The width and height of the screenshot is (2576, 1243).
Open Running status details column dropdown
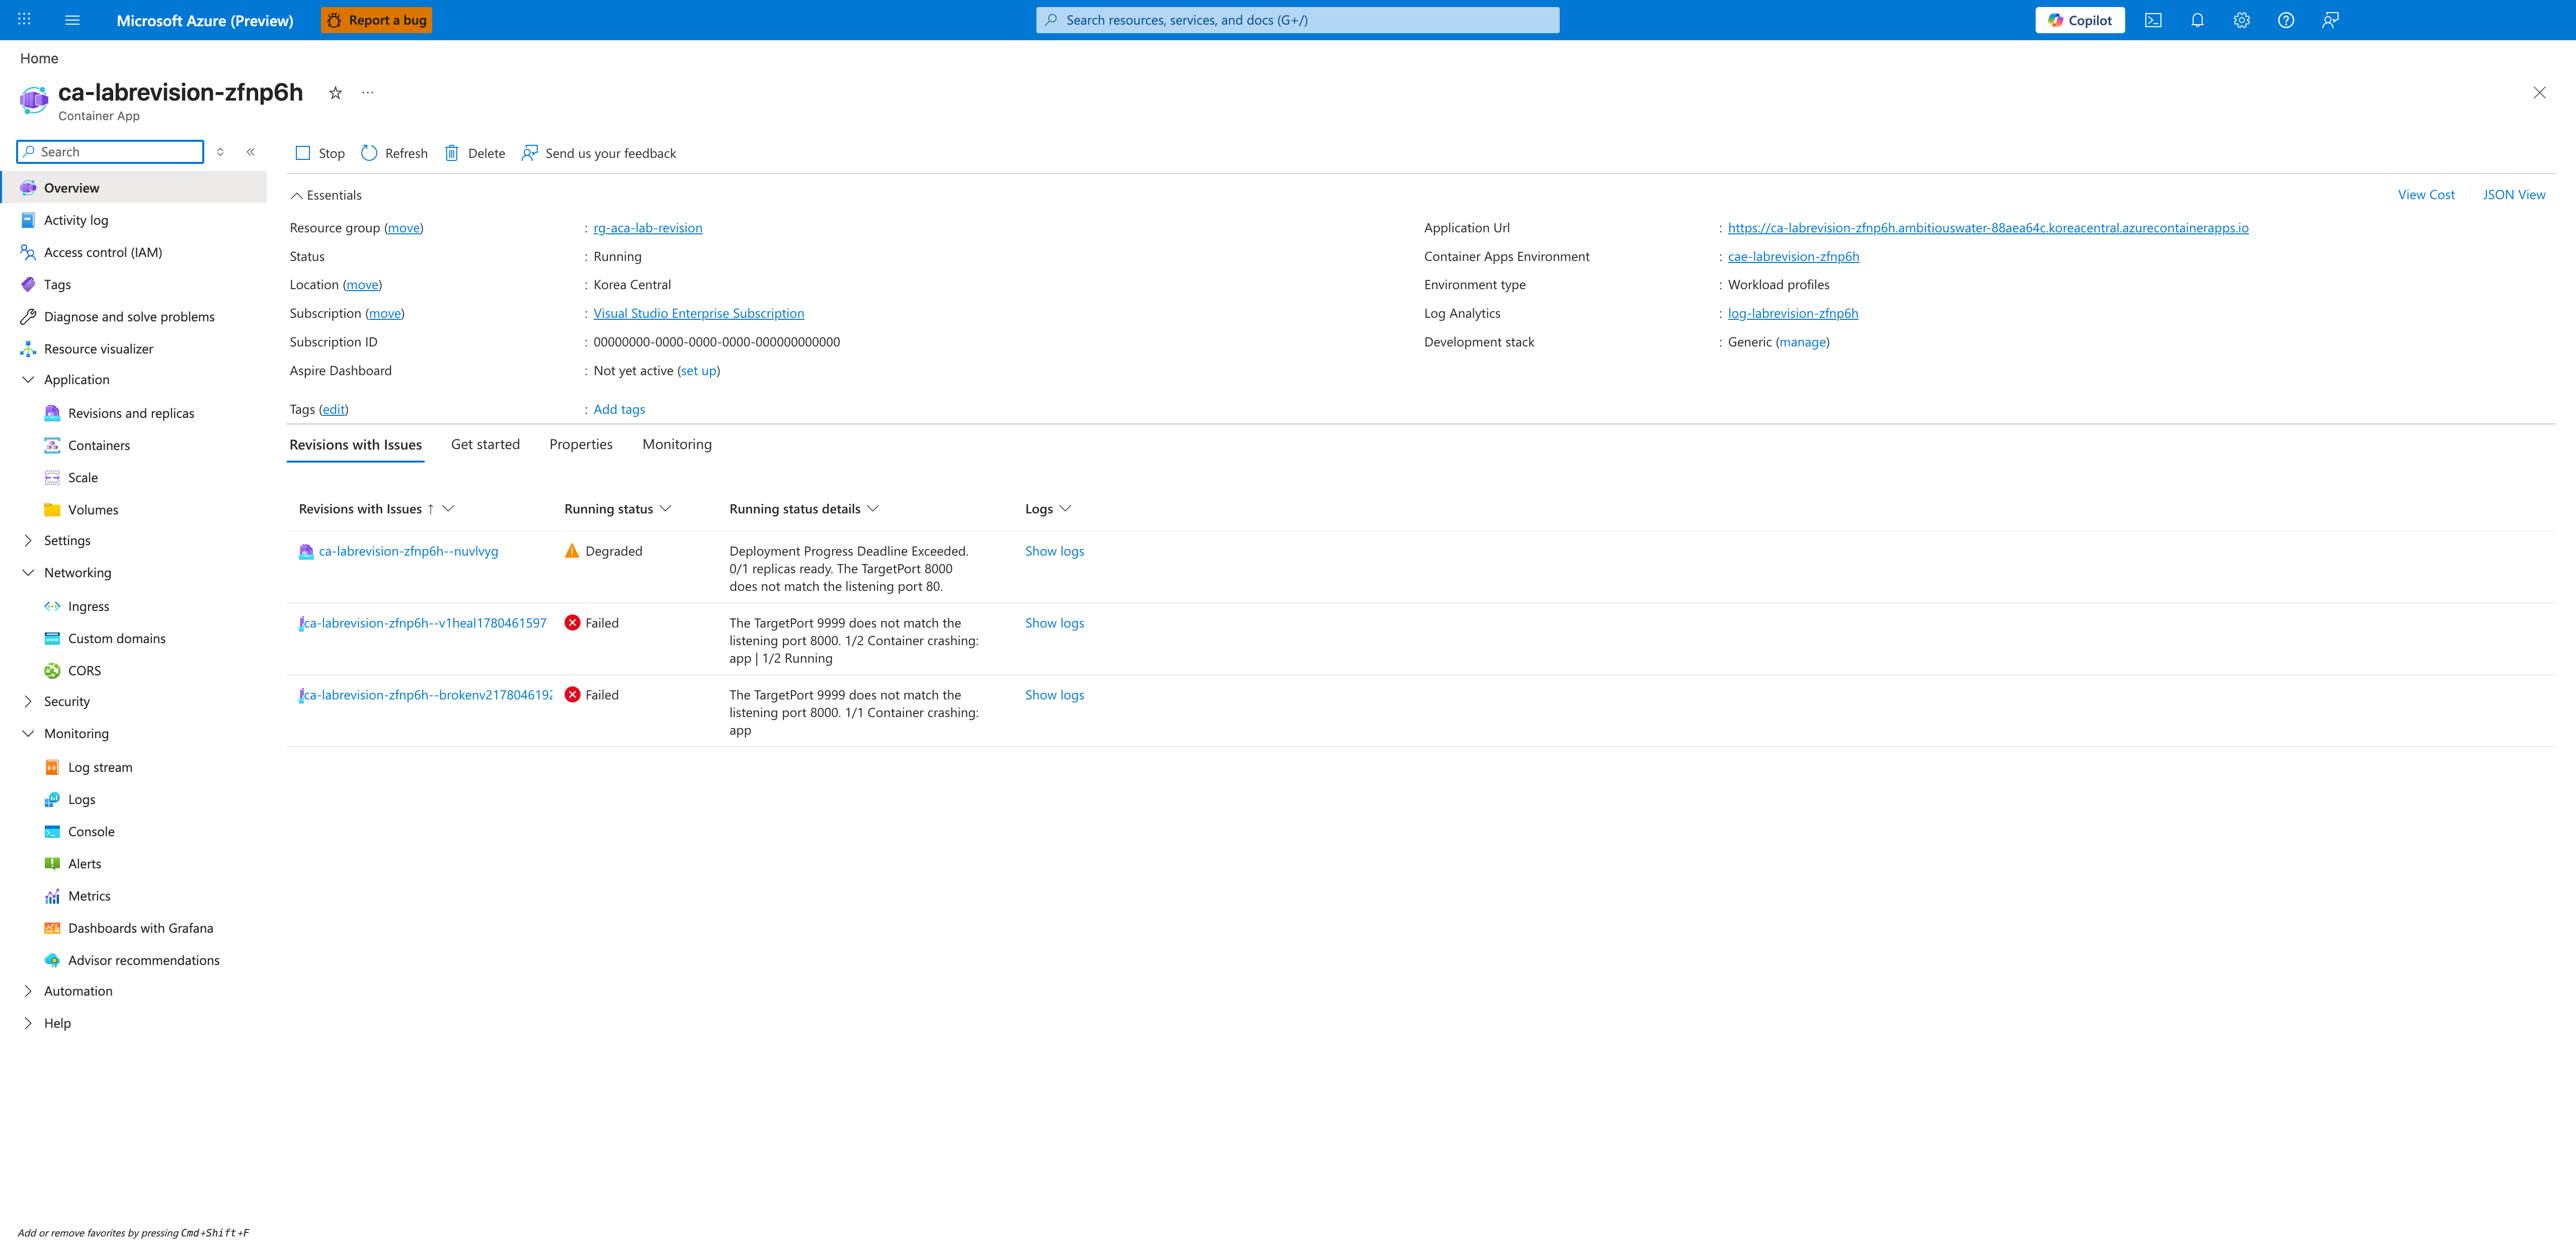[873, 508]
